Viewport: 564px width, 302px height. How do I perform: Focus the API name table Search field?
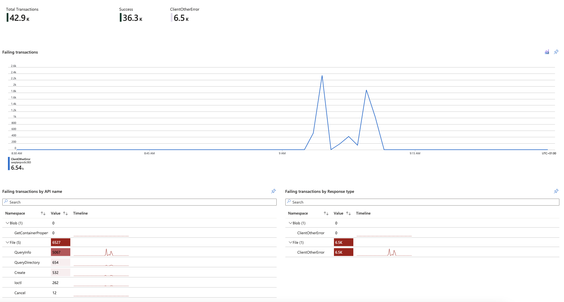tap(139, 202)
